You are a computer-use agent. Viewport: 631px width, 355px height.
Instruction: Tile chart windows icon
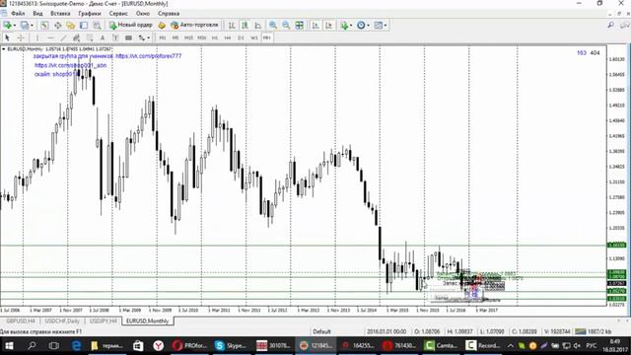pos(300,26)
